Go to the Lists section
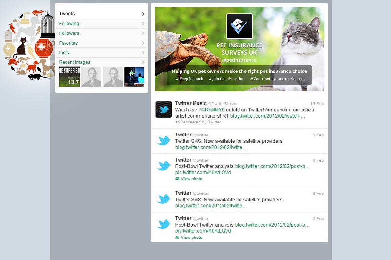Screen dimensions: 391x260 [102, 53]
